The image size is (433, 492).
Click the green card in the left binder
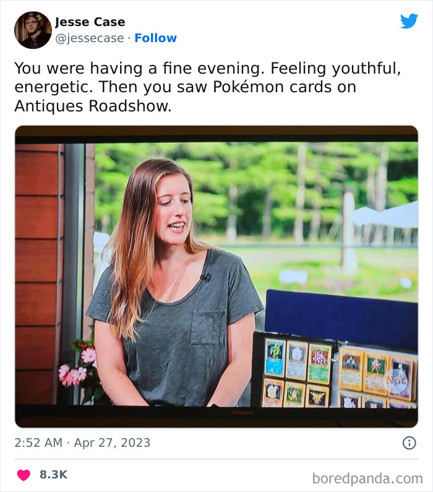tap(319, 363)
